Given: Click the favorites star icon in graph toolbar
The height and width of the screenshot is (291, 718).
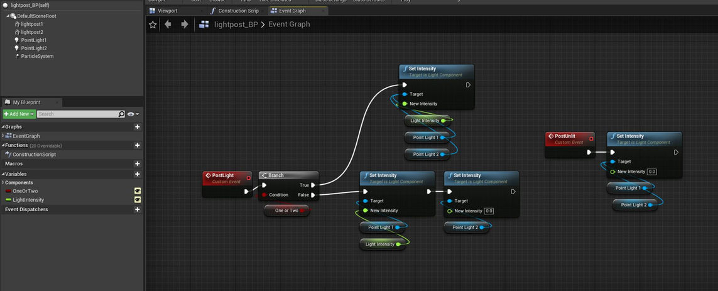Looking at the screenshot, I should point(153,25).
